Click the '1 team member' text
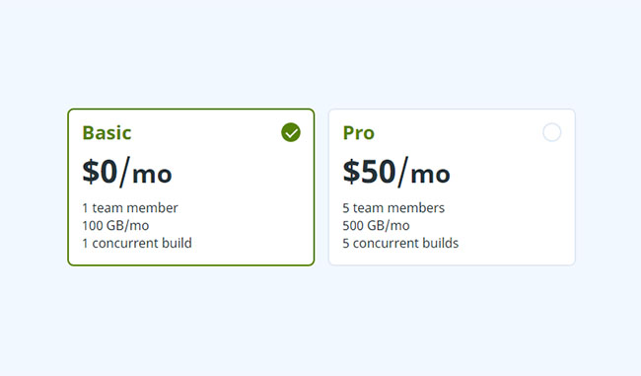 [x=130, y=208]
